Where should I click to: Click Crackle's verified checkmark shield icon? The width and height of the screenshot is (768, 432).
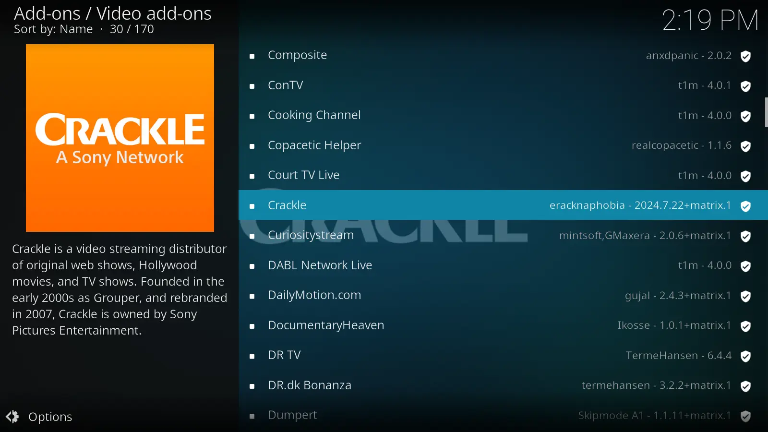coord(745,206)
